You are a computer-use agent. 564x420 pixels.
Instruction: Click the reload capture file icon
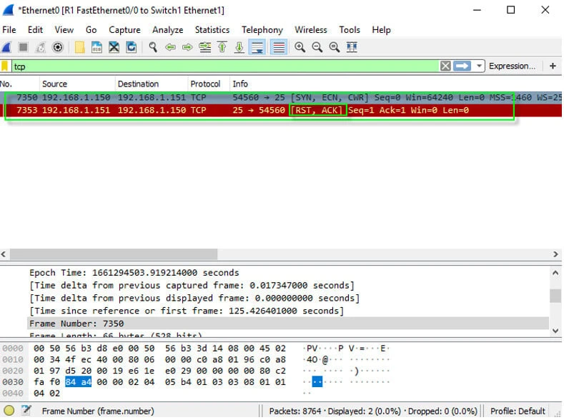click(132, 47)
